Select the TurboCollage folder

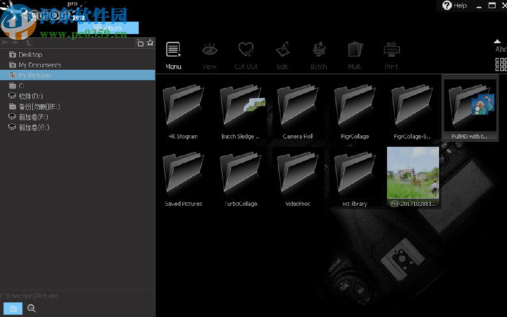240,178
